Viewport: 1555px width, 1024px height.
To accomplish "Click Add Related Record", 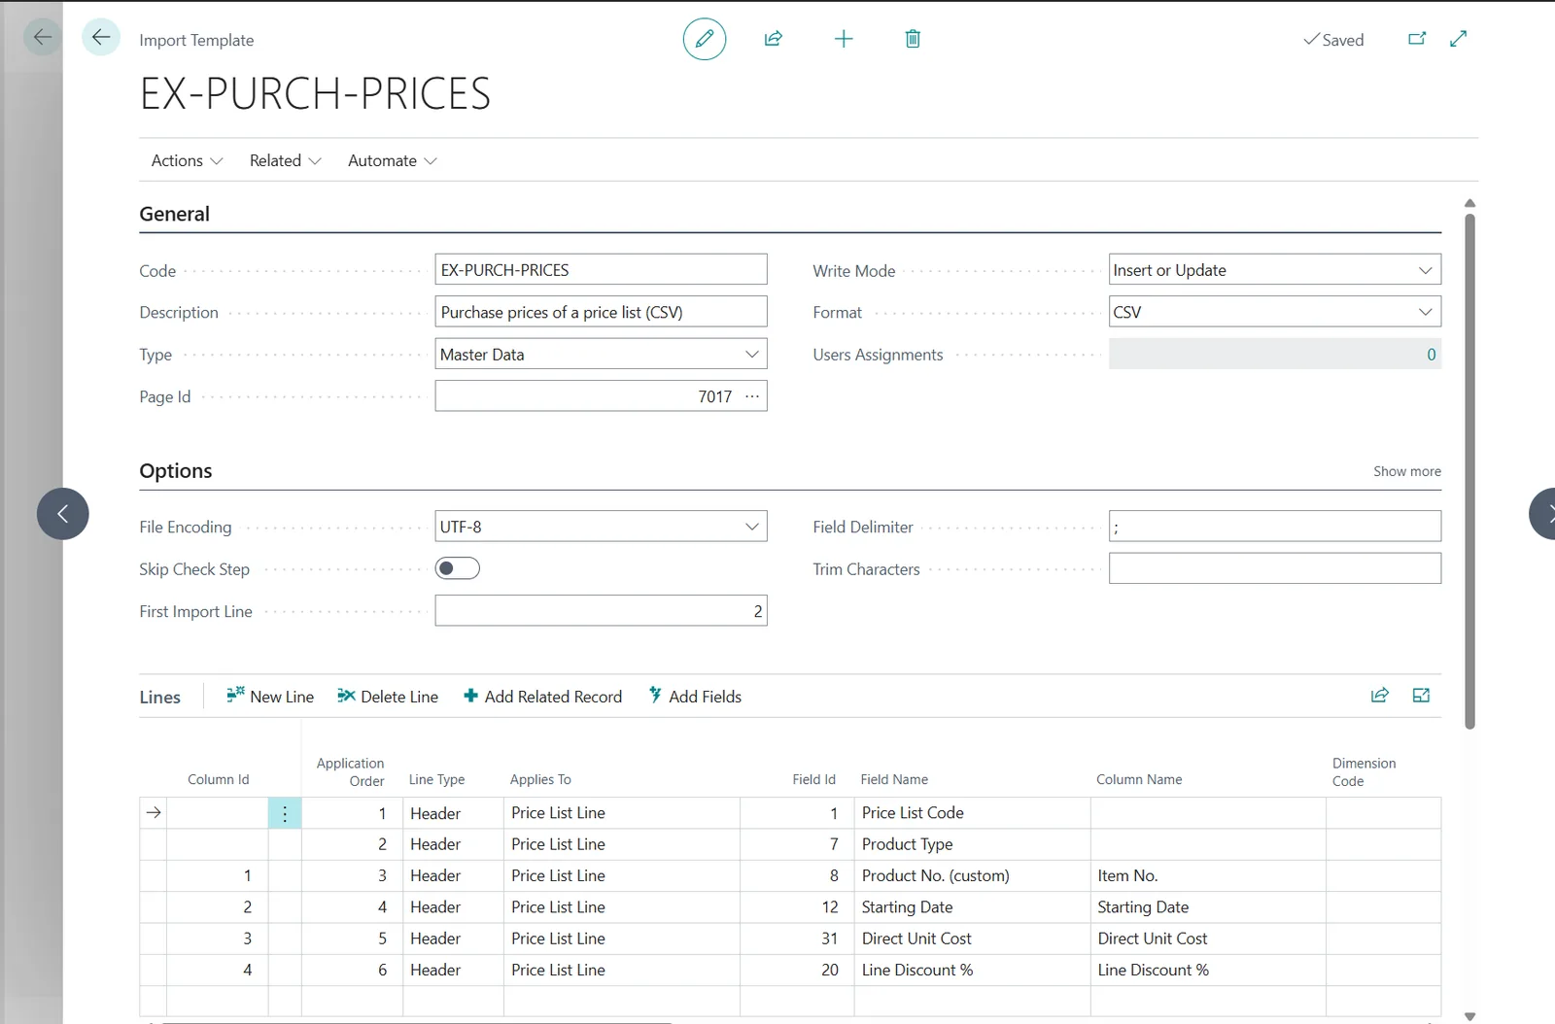I will pos(543,697).
